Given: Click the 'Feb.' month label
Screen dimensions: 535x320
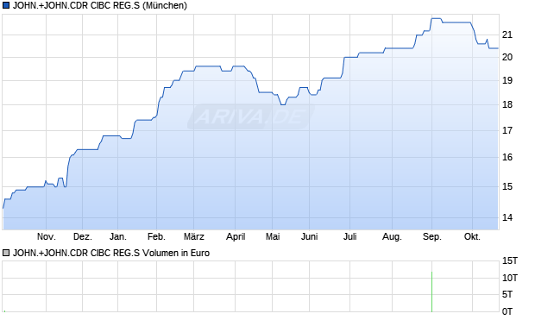Looking at the screenshot, I should (156, 236).
